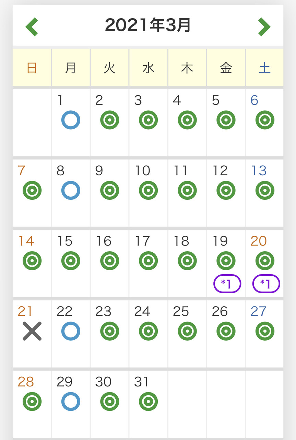Open the *1 note badge on March 19

pos(227,284)
